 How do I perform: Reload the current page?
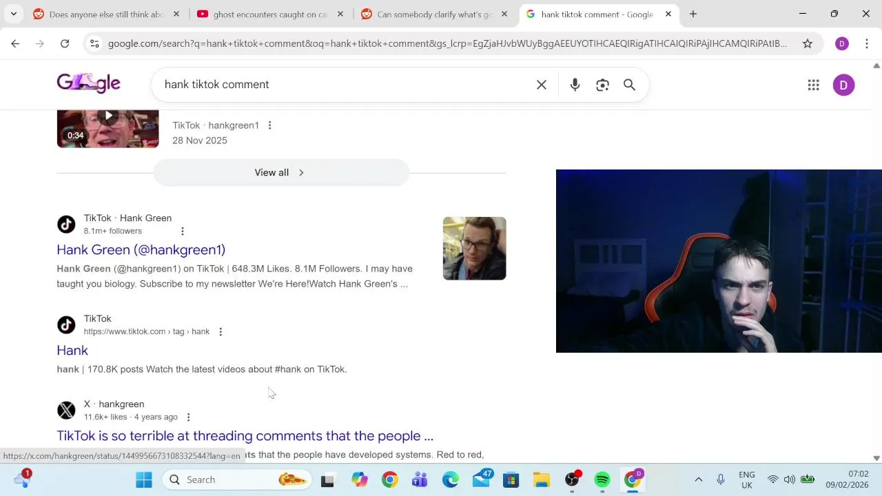(x=65, y=43)
